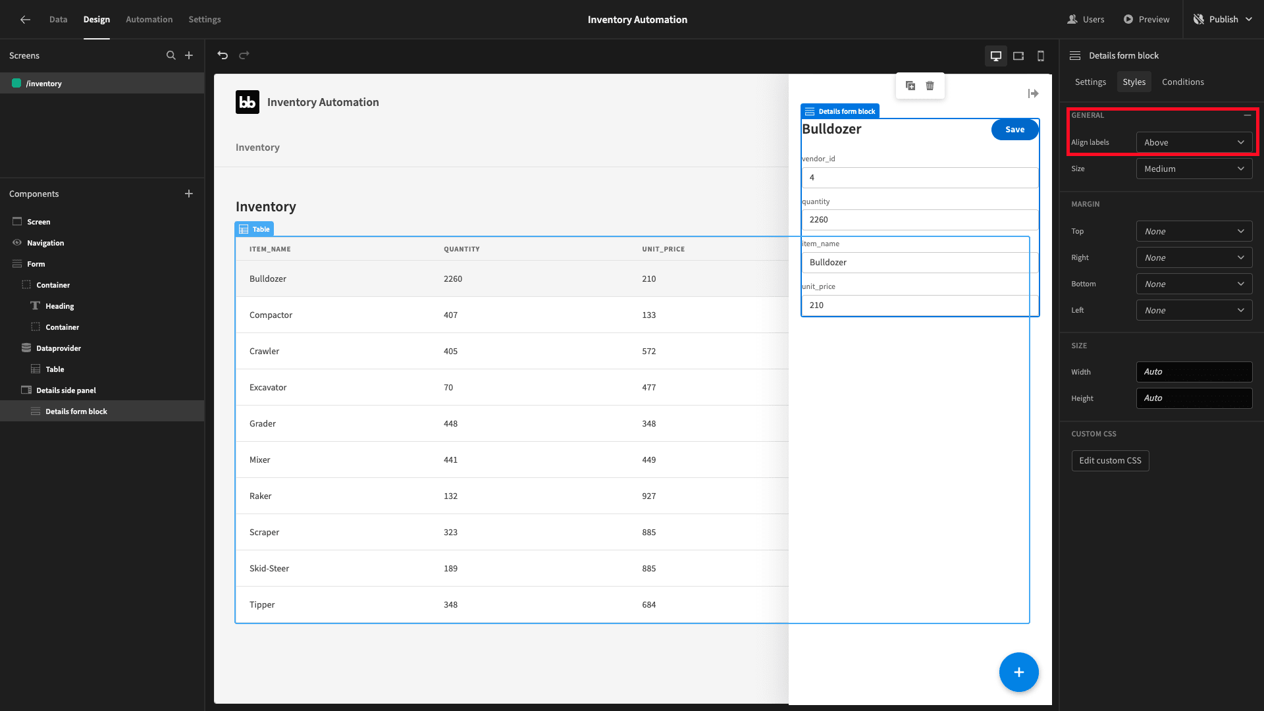Open the Align labels dropdown

pos(1194,142)
